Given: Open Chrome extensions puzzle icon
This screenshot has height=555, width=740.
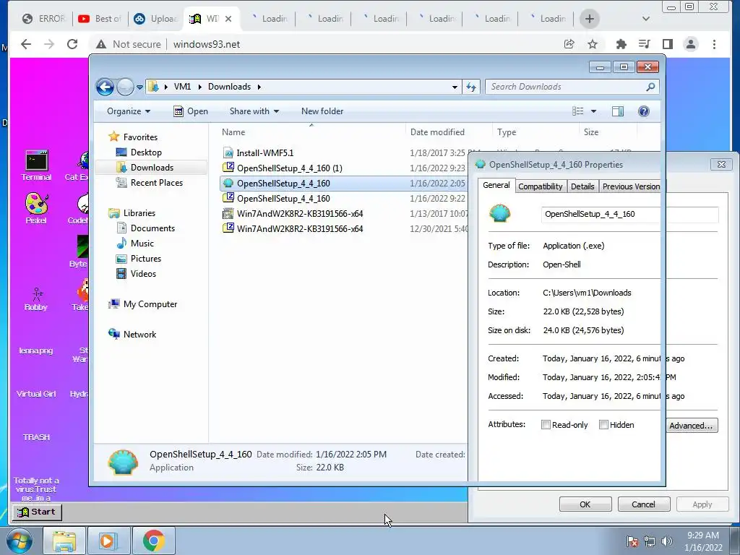Looking at the screenshot, I should pyautogui.click(x=621, y=44).
